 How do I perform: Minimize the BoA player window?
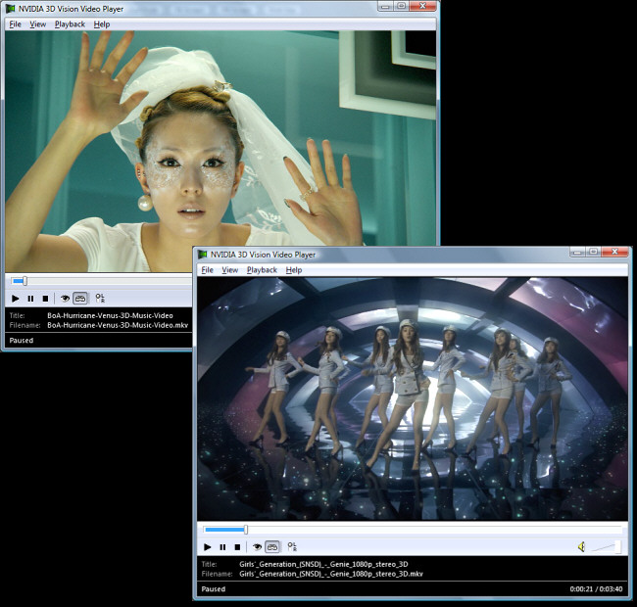pos(385,6)
